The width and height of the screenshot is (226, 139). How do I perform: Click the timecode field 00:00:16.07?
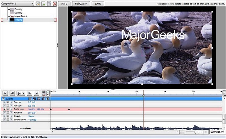(217, 132)
